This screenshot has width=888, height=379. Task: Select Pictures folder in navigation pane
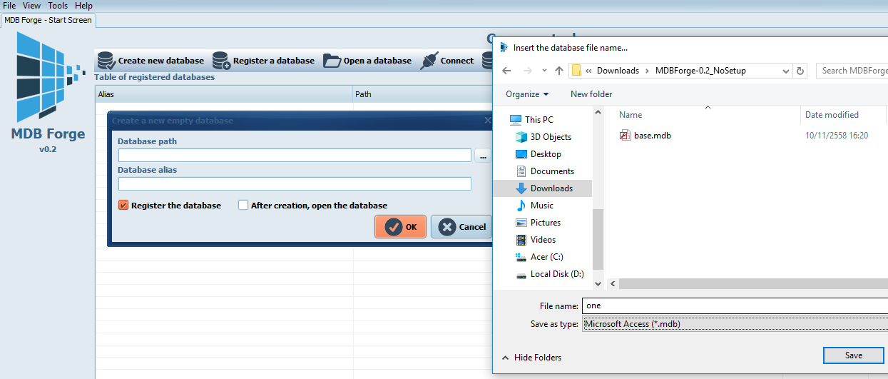click(x=545, y=223)
